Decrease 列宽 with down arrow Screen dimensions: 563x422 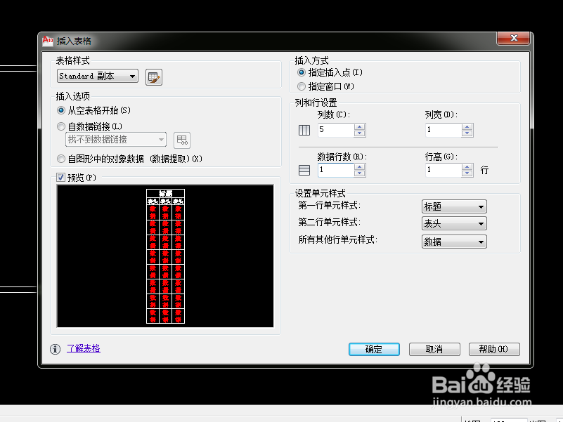tap(467, 133)
